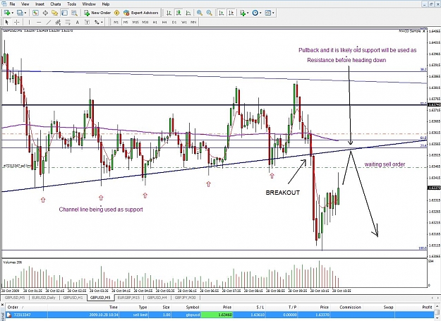Select the arrow cursor tool
Screen dimensions: 441x321
[x=7, y=22]
